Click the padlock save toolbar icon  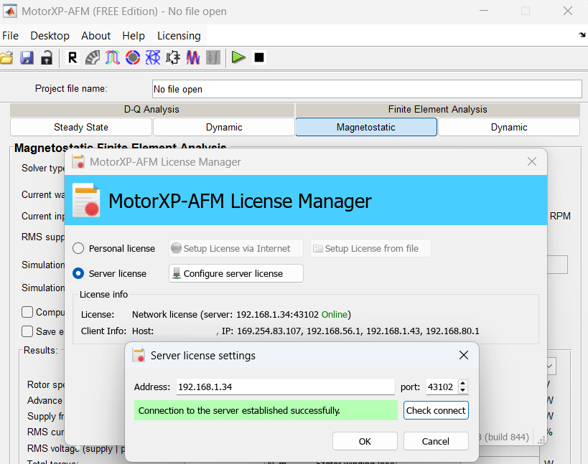pyautogui.click(x=45, y=58)
